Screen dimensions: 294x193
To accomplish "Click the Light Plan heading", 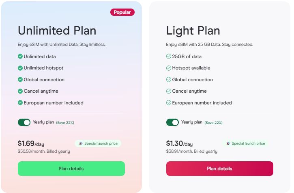I will point(193,31).
